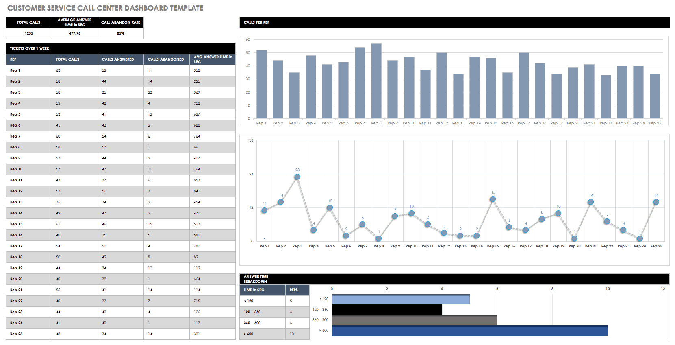Click the Average Answer Time value 477.76
The width and height of the screenshot is (675, 345).
[75, 33]
